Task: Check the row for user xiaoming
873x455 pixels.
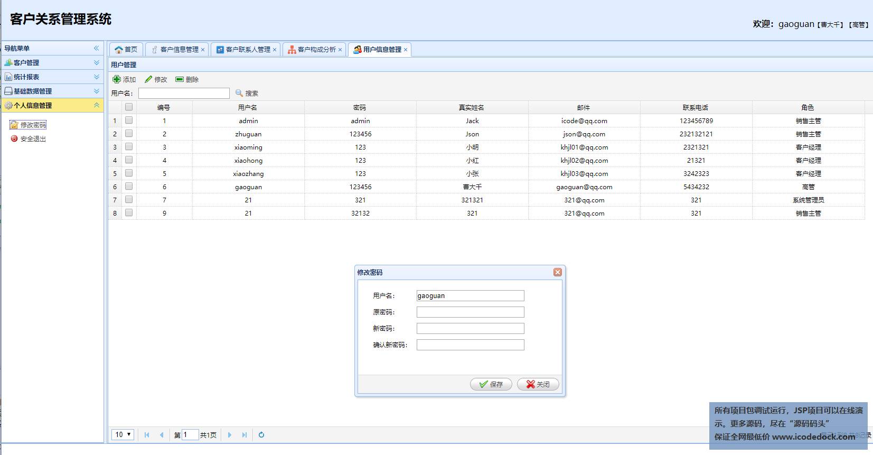Action: (x=129, y=146)
